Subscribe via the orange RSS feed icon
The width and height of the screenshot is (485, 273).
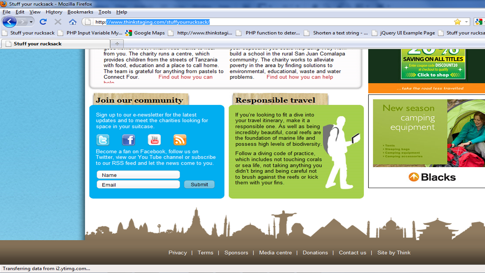coord(180,140)
